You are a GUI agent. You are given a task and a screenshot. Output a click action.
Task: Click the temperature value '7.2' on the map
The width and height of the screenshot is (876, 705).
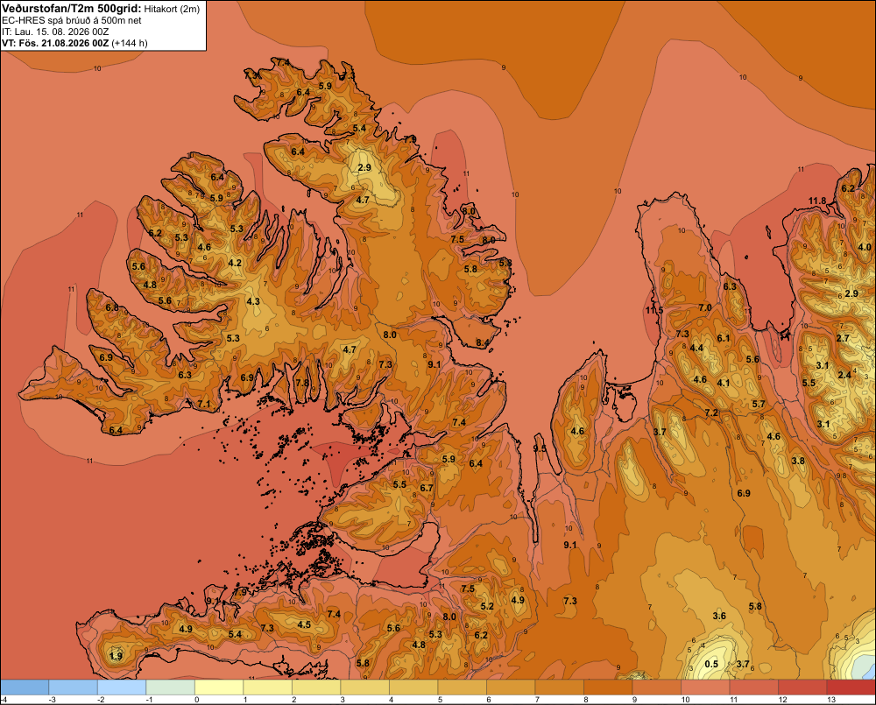pos(711,412)
